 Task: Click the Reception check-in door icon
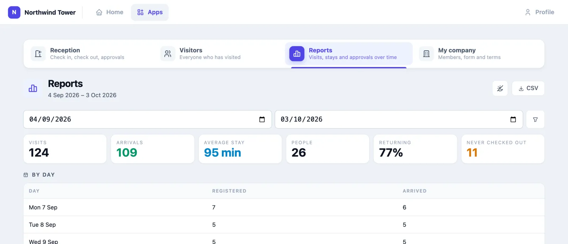38,54
